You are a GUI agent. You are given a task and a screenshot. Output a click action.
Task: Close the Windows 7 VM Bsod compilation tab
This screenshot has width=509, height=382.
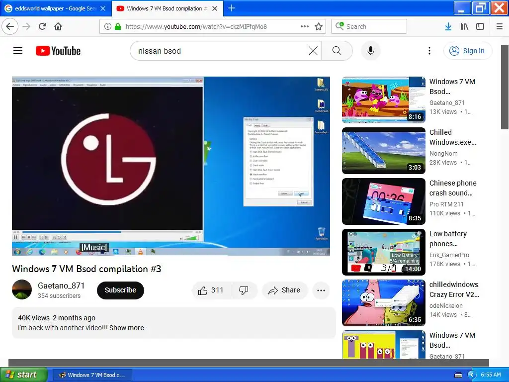click(x=215, y=8)
